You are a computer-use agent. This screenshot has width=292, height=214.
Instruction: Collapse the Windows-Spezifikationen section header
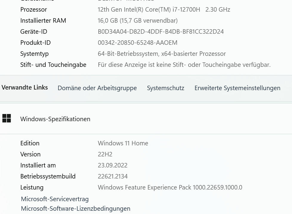[146, 119]
